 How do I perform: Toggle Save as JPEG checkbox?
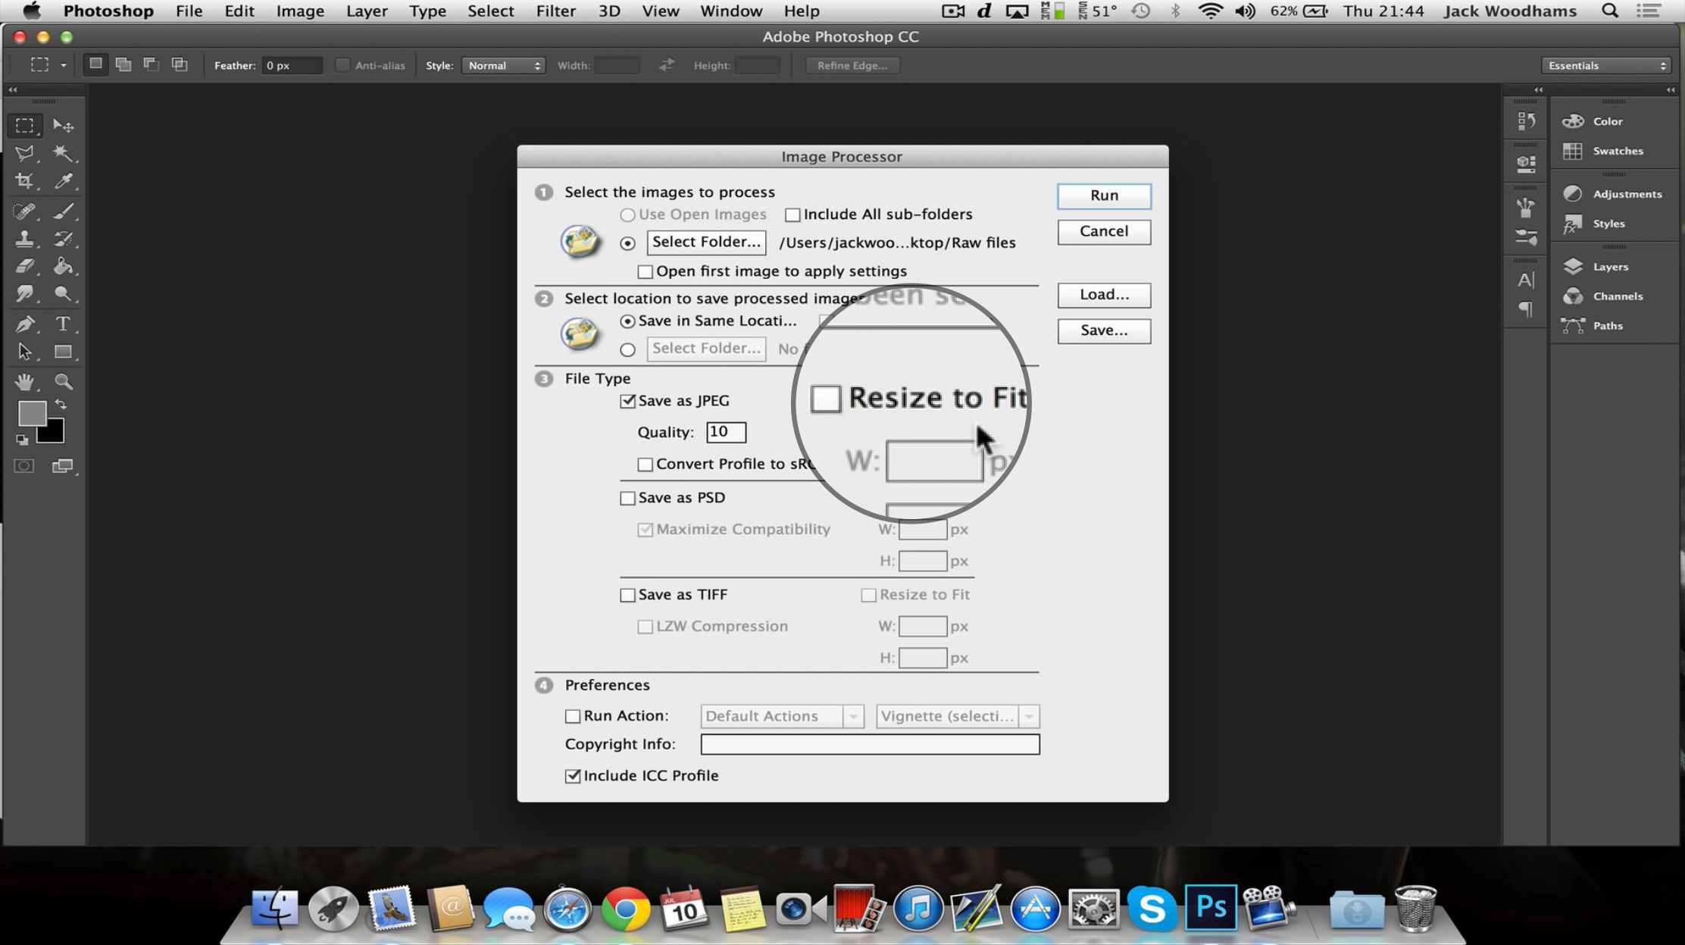(x=627, y=401)
